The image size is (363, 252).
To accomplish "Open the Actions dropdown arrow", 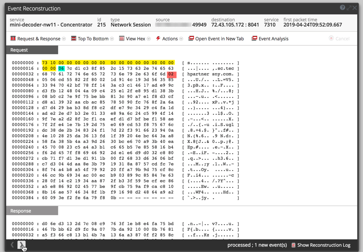I will (x=181, y=39).
